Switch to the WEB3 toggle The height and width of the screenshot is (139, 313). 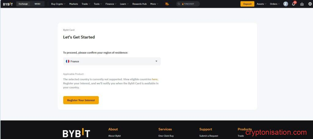point(38,4)
